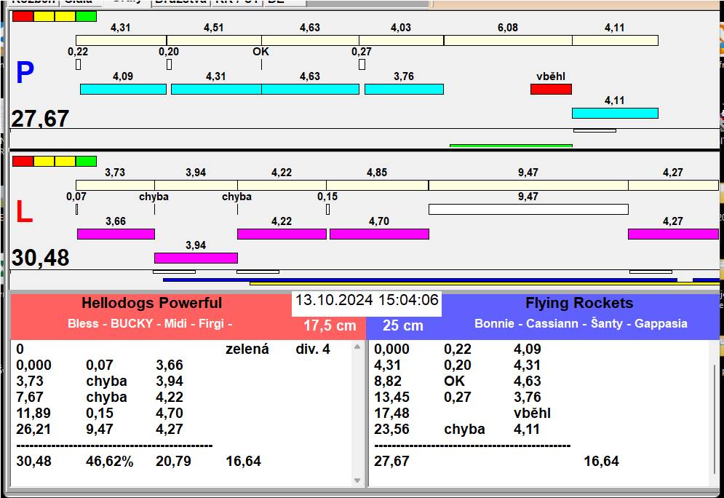
Task: Click the OK changeover marker in lane P
Action: tap(261, 64)
